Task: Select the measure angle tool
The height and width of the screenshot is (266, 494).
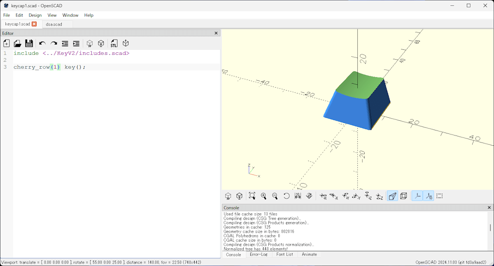Action: point(309,196)
